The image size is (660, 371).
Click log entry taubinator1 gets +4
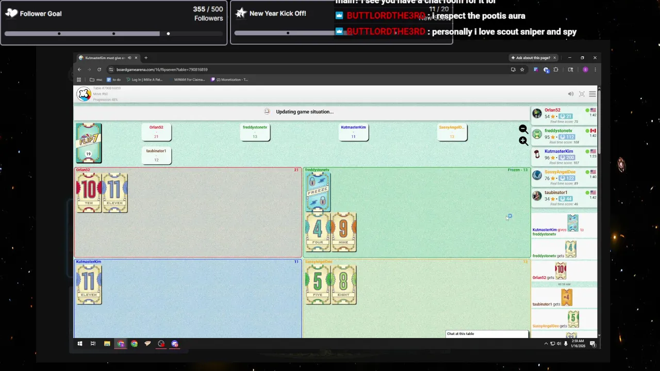coord(564,298)
